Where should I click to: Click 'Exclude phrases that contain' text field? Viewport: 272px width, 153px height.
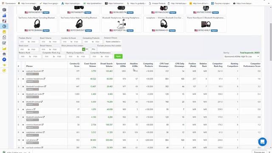point(109,49)
